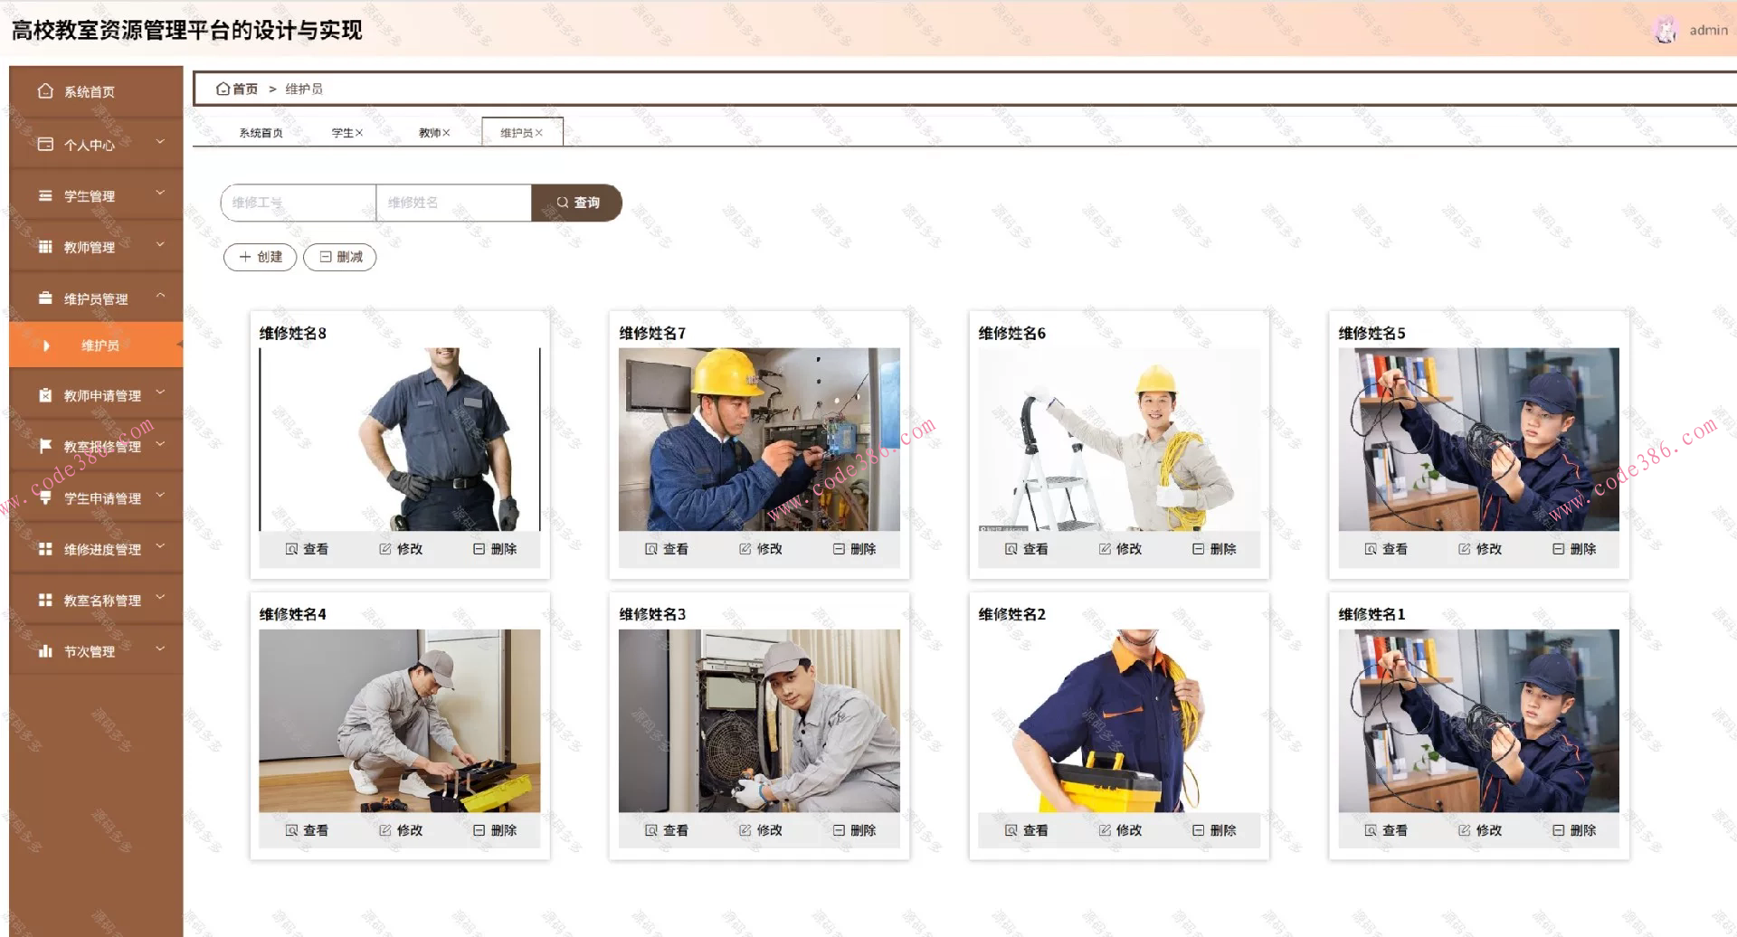Viewport: 1737px width, 937px height.
Task: Delete the 维修姓名8 card
Action: 495,549
